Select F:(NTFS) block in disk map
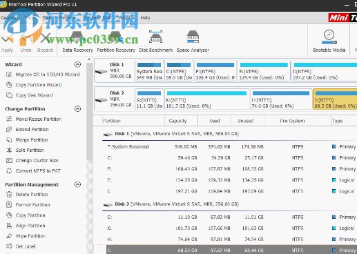Screen dimensions: 357x254 tap(215, 71)
